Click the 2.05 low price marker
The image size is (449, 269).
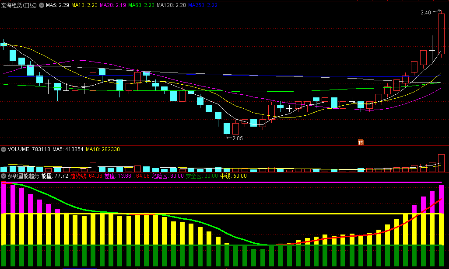[x=237, y=138]
